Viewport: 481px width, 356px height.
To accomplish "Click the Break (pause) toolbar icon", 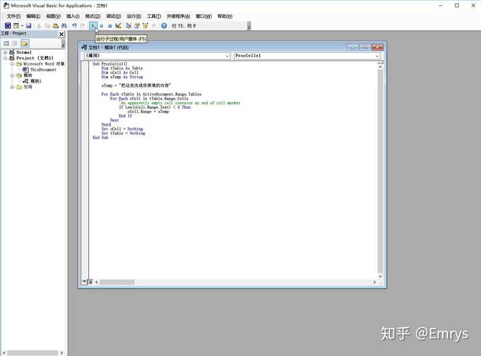I will [x=102, y=26].
